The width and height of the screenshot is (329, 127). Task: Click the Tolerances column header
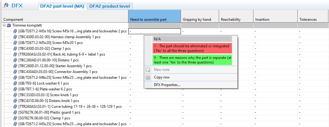click(308, 20)
